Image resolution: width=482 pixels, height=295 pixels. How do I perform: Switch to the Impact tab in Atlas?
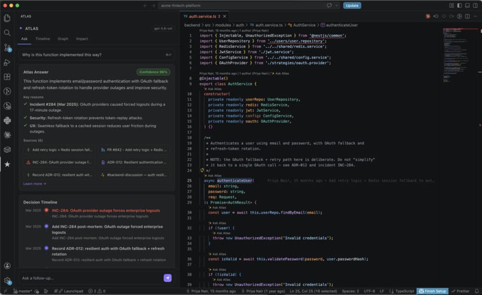pyautogui.click(x=82, y=39)
